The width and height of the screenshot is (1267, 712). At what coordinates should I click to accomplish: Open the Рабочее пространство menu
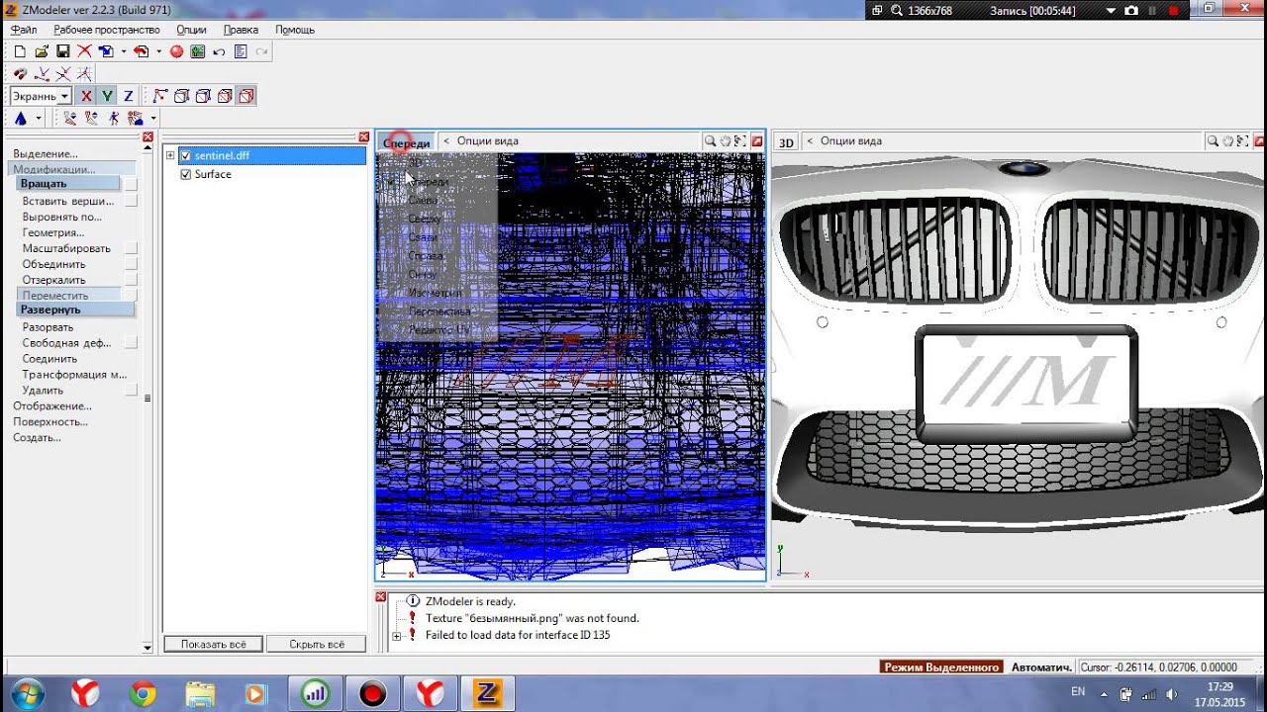[107, 30]
